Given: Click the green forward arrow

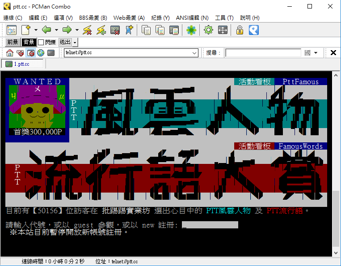Looking at the screenshot, I should (67, 30).
